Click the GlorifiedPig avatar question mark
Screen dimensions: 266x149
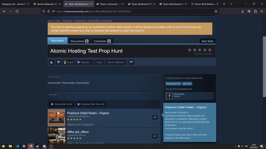tap(169, 96)
